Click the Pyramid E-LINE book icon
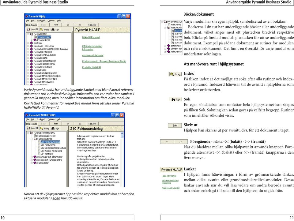 tap(32, 58)
